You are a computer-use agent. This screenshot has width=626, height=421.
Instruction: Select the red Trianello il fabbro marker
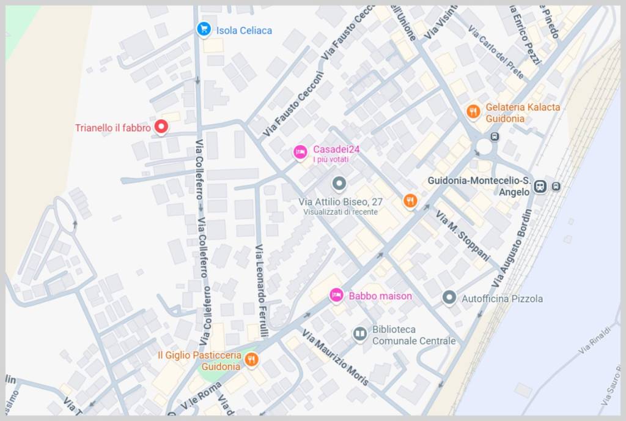click(161, 127)
